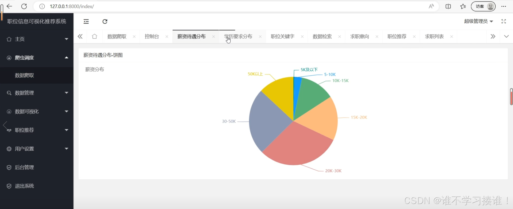Viewport: 513px width, 209px height.
Task: Close the 控制台 tab
Action: click(x=167, y=37)
